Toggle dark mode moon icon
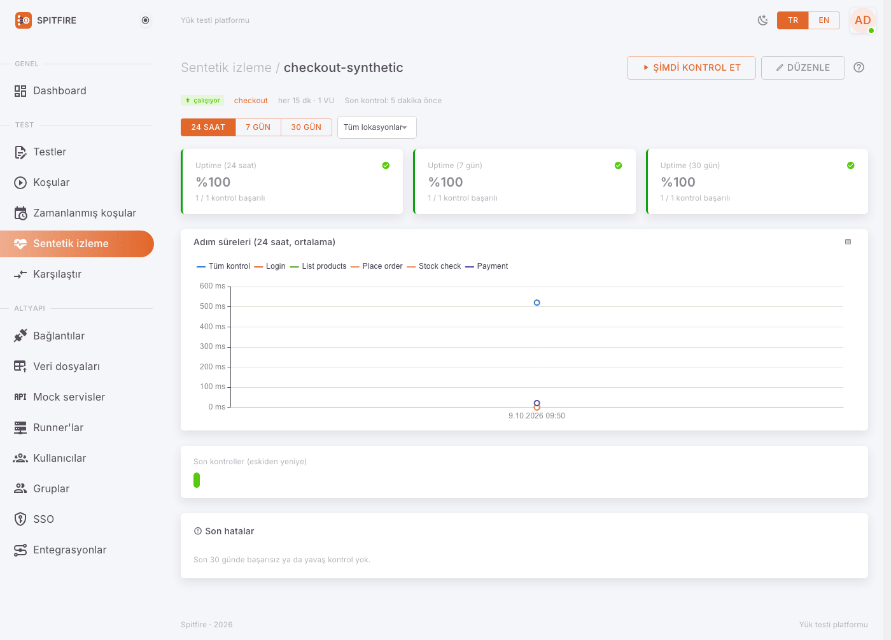The height and width of the screenshot is (640, 891). 762,20
